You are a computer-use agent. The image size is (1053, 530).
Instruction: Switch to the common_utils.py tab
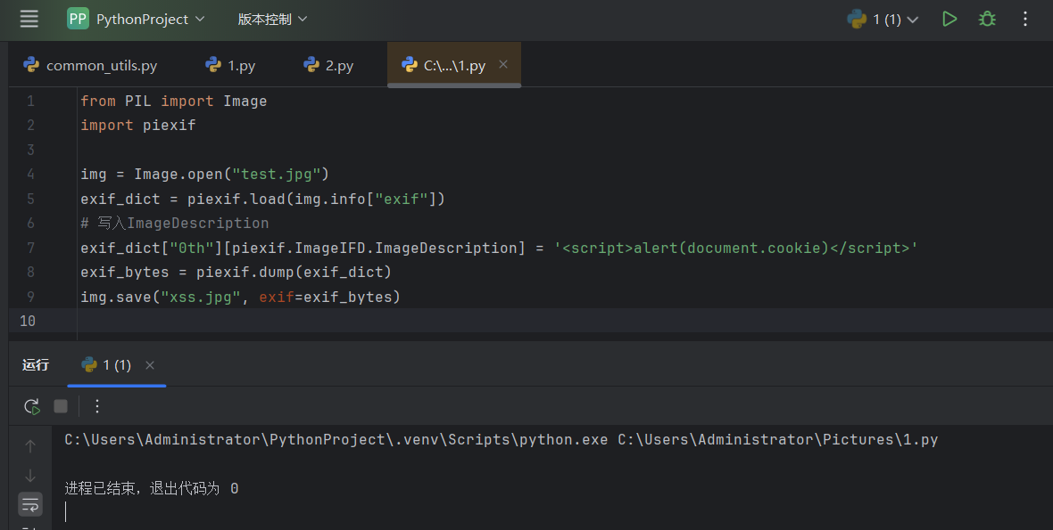[90, 65]
